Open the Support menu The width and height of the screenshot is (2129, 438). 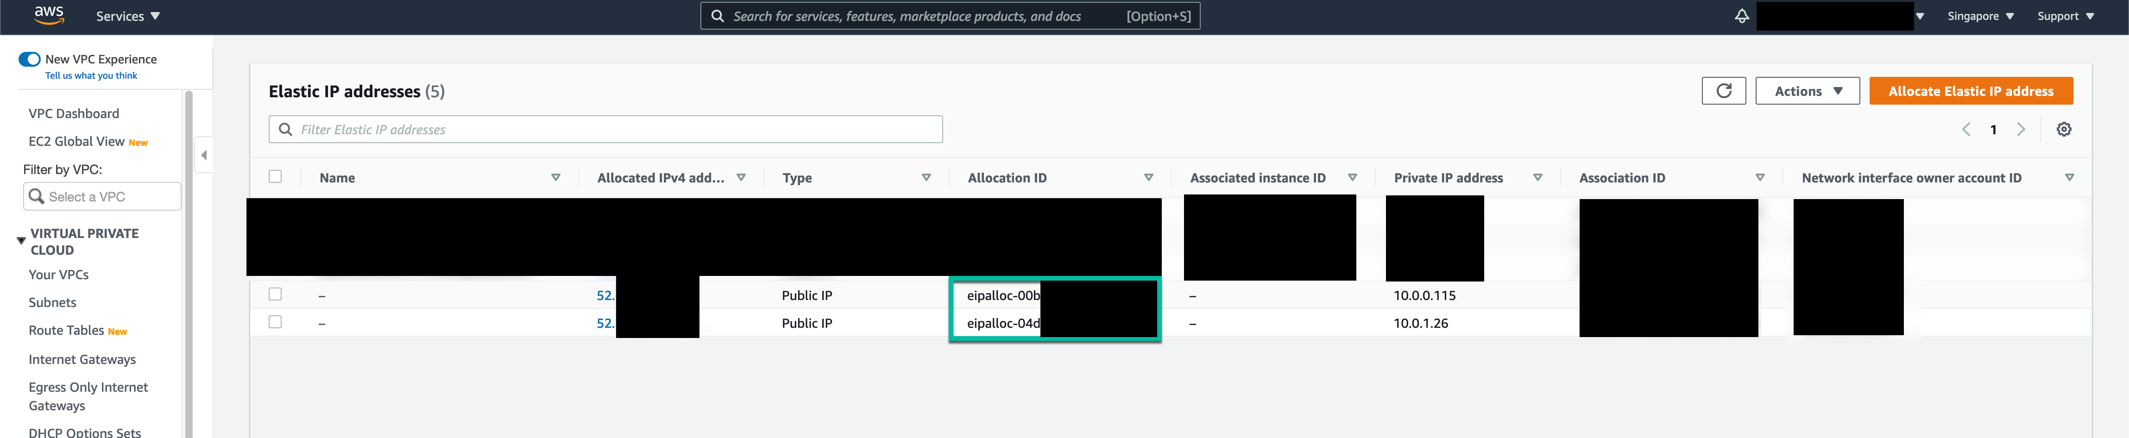point(2065,17)
